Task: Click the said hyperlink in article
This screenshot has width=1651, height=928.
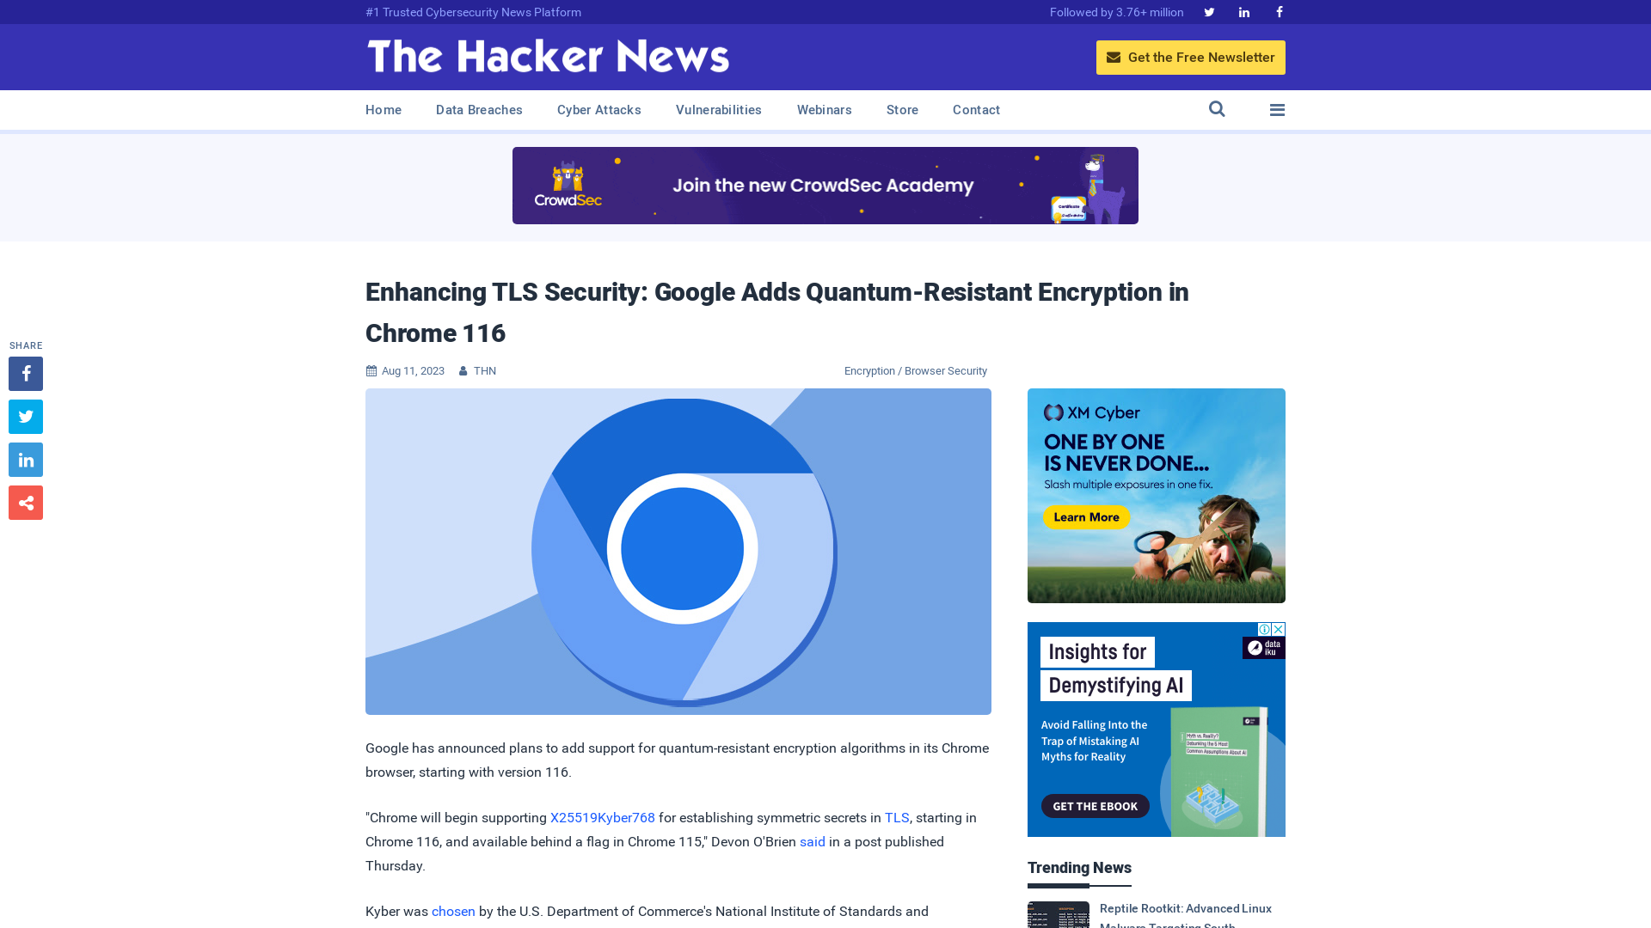Action: [x=812, y=840]
